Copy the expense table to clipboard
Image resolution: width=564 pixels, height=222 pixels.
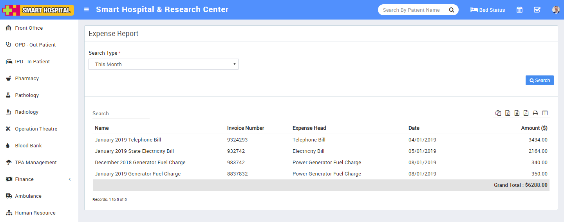pyautogui.click(x=498, y=113)
